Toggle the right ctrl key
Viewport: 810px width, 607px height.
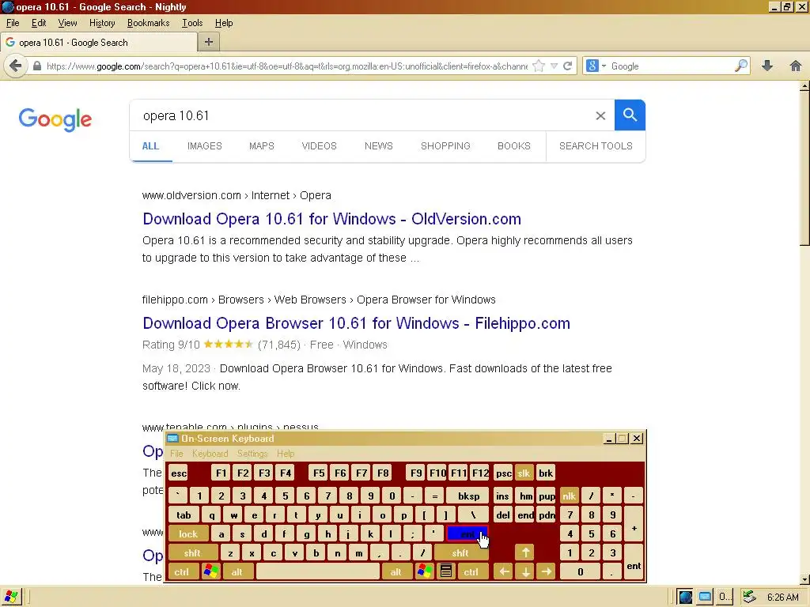tap(471, 571)
